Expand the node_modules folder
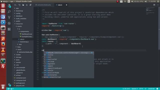The width and height of the screenshot is (160, 90). tap(21, 18)
